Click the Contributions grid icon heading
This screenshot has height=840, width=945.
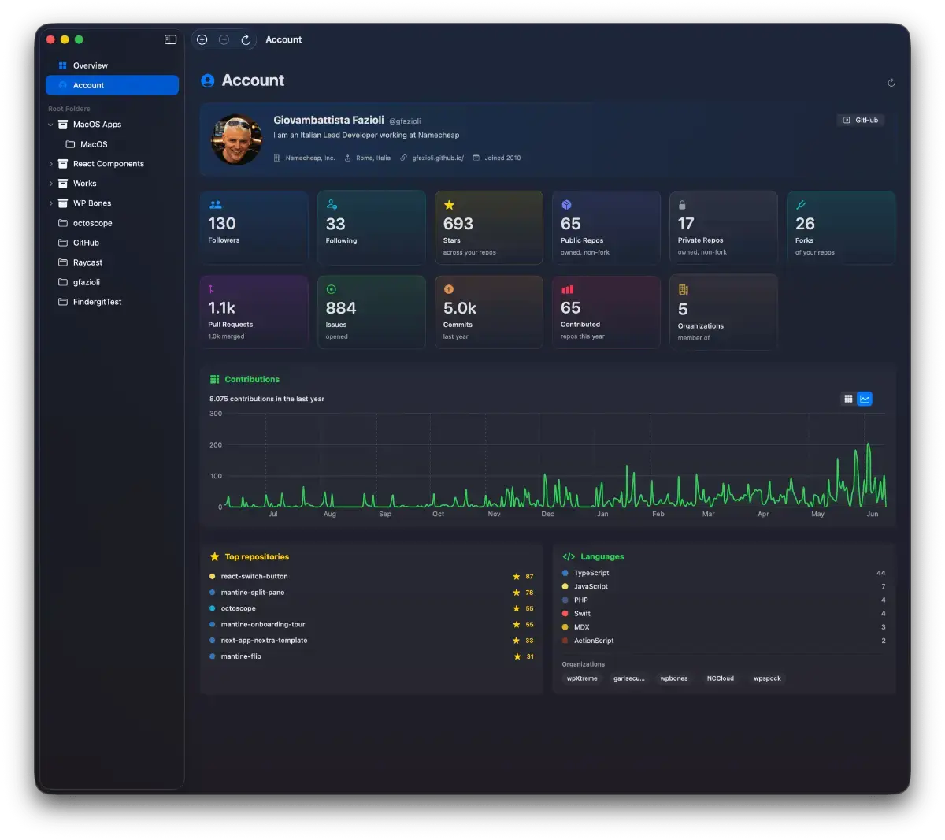[214, 379]
